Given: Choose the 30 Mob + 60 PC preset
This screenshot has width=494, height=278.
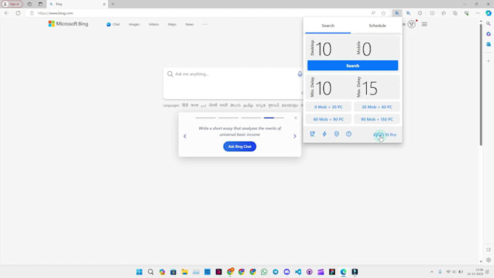Looking at the screenshot, I should click(377, 107).
